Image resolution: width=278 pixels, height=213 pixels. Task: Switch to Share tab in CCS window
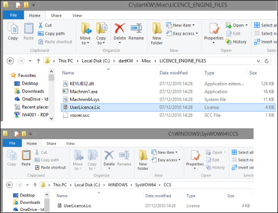51,143
